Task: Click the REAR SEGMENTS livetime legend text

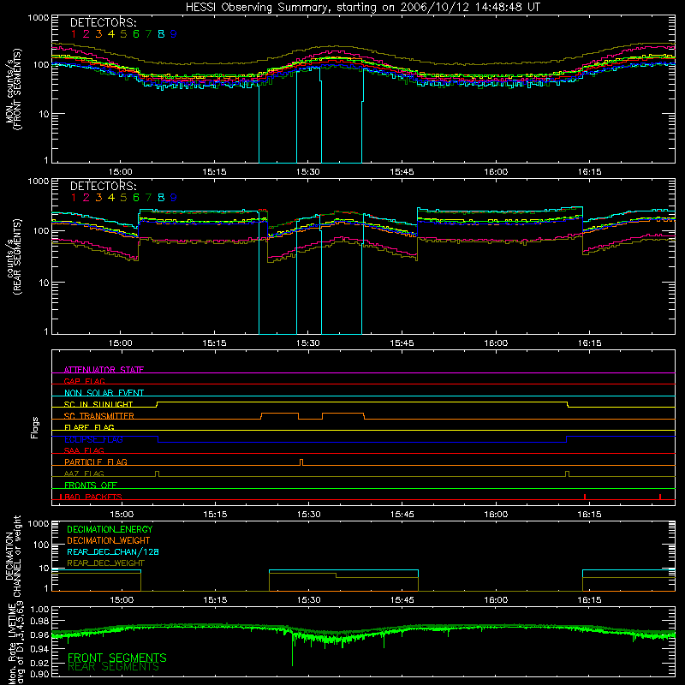Action: [113, 667]
